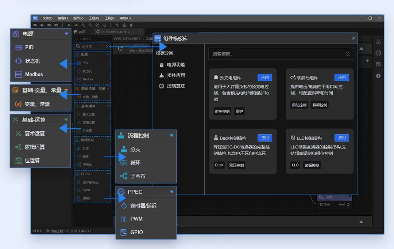Collapse the 基础-运算 section arrow

pos(66,120)
